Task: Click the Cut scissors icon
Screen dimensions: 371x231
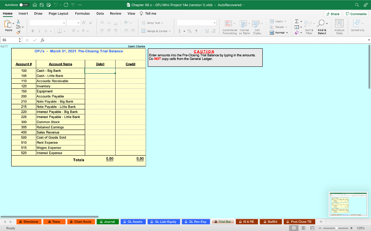Action: tap(18, 21)
